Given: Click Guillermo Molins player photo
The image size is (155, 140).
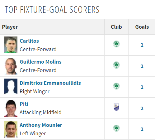Looking at the screenshot, I should pyautogui.click(x=11, y=66).
